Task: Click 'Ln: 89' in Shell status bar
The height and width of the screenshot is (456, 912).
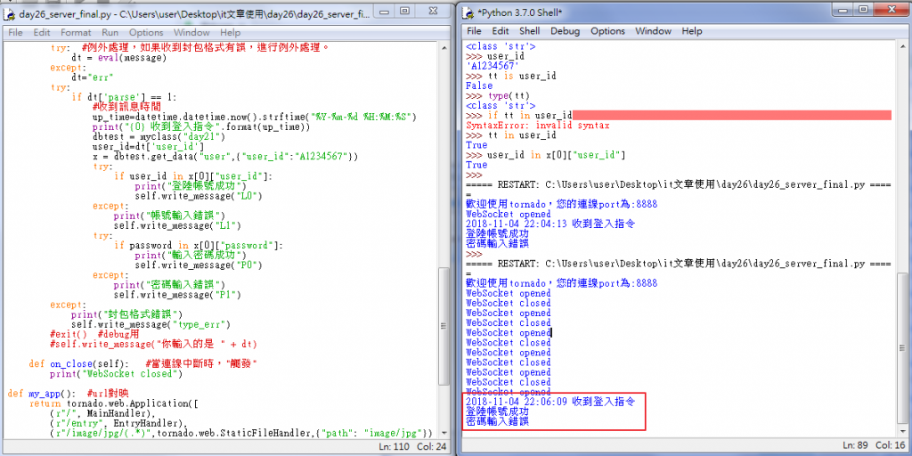Action: (x=855, y=446)
